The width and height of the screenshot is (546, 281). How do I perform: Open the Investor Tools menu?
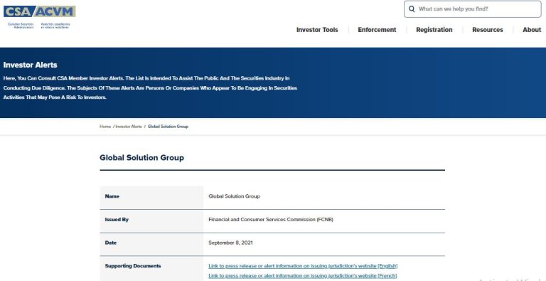click(317, 30)
